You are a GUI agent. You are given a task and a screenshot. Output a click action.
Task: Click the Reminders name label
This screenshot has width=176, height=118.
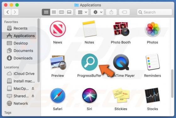click(152, 76)
